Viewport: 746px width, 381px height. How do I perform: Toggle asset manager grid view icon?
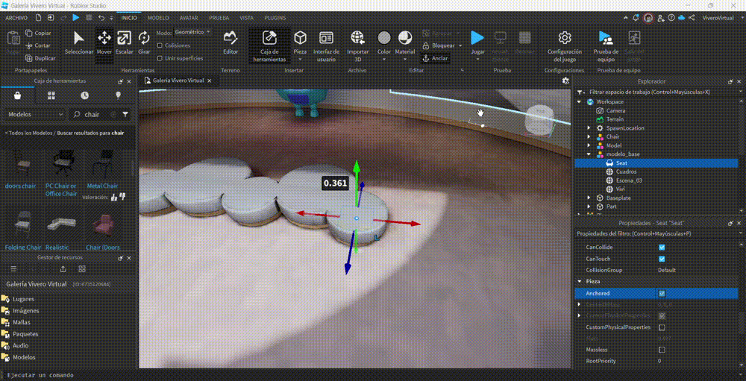82,269
